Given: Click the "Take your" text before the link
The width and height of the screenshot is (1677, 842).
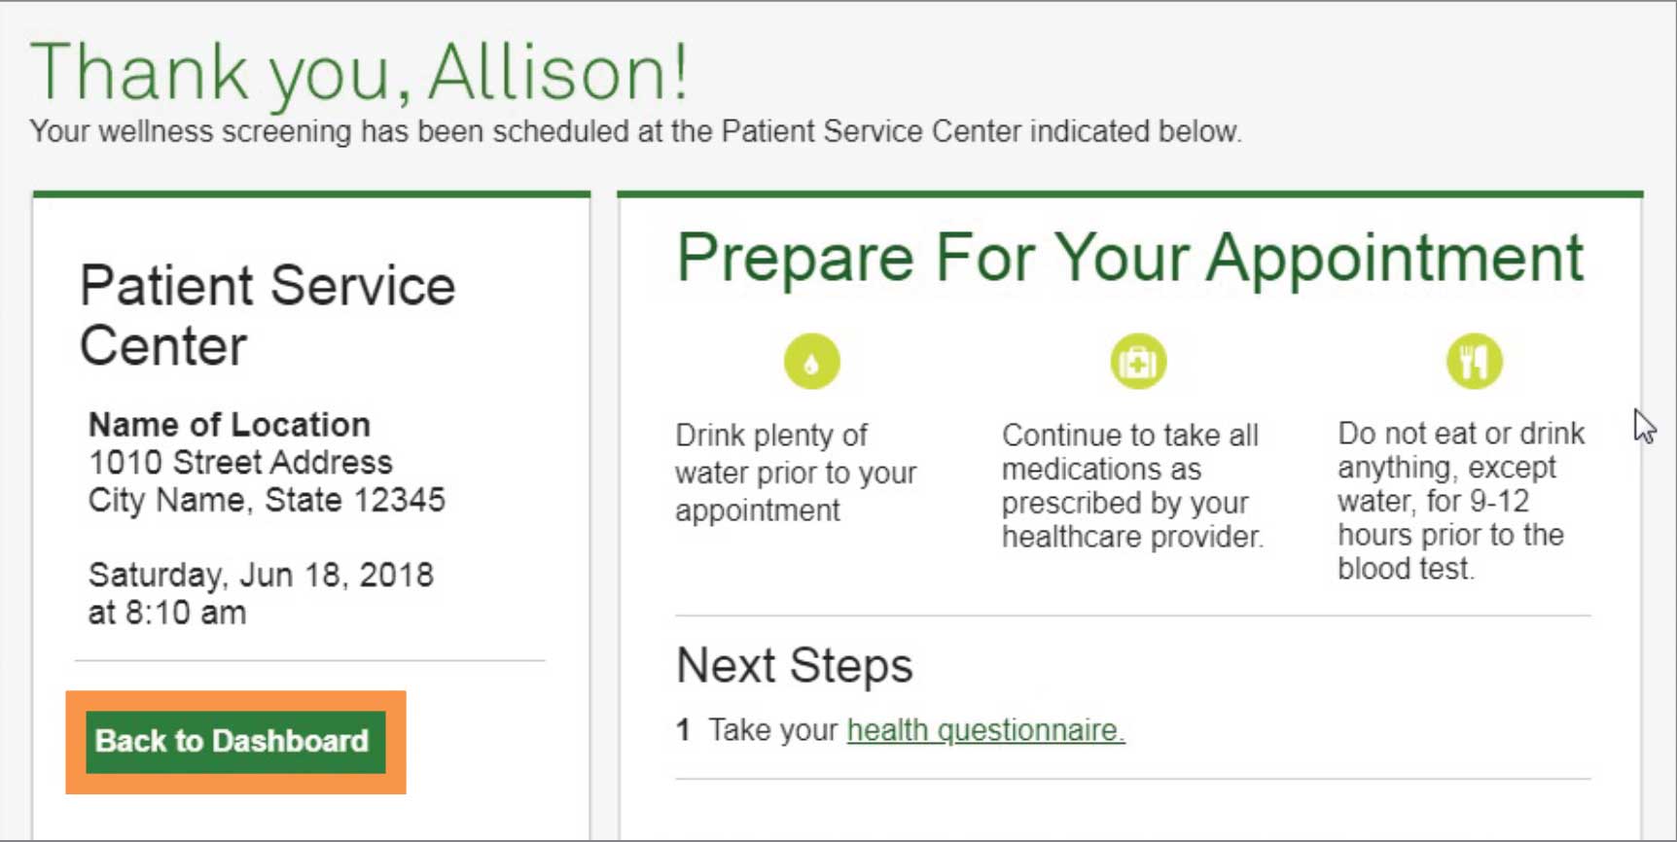Looking at the screenshot, I should tap(772, 730).
